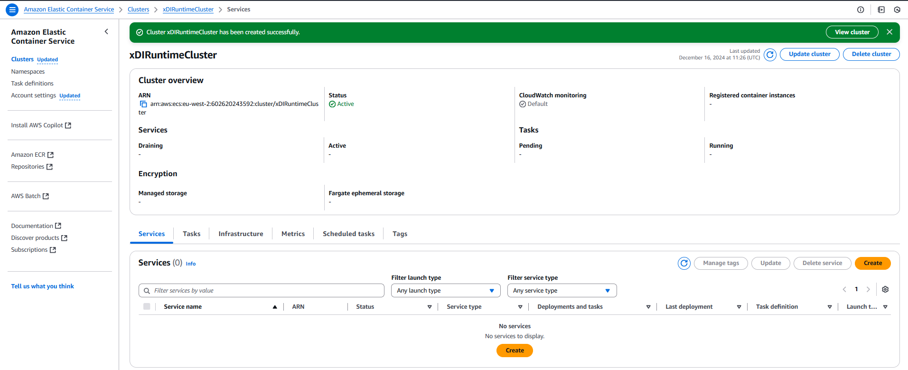Tick the select-all services checkbox
The width and height of the screenshot is (908, 370).
pos(147,306)
